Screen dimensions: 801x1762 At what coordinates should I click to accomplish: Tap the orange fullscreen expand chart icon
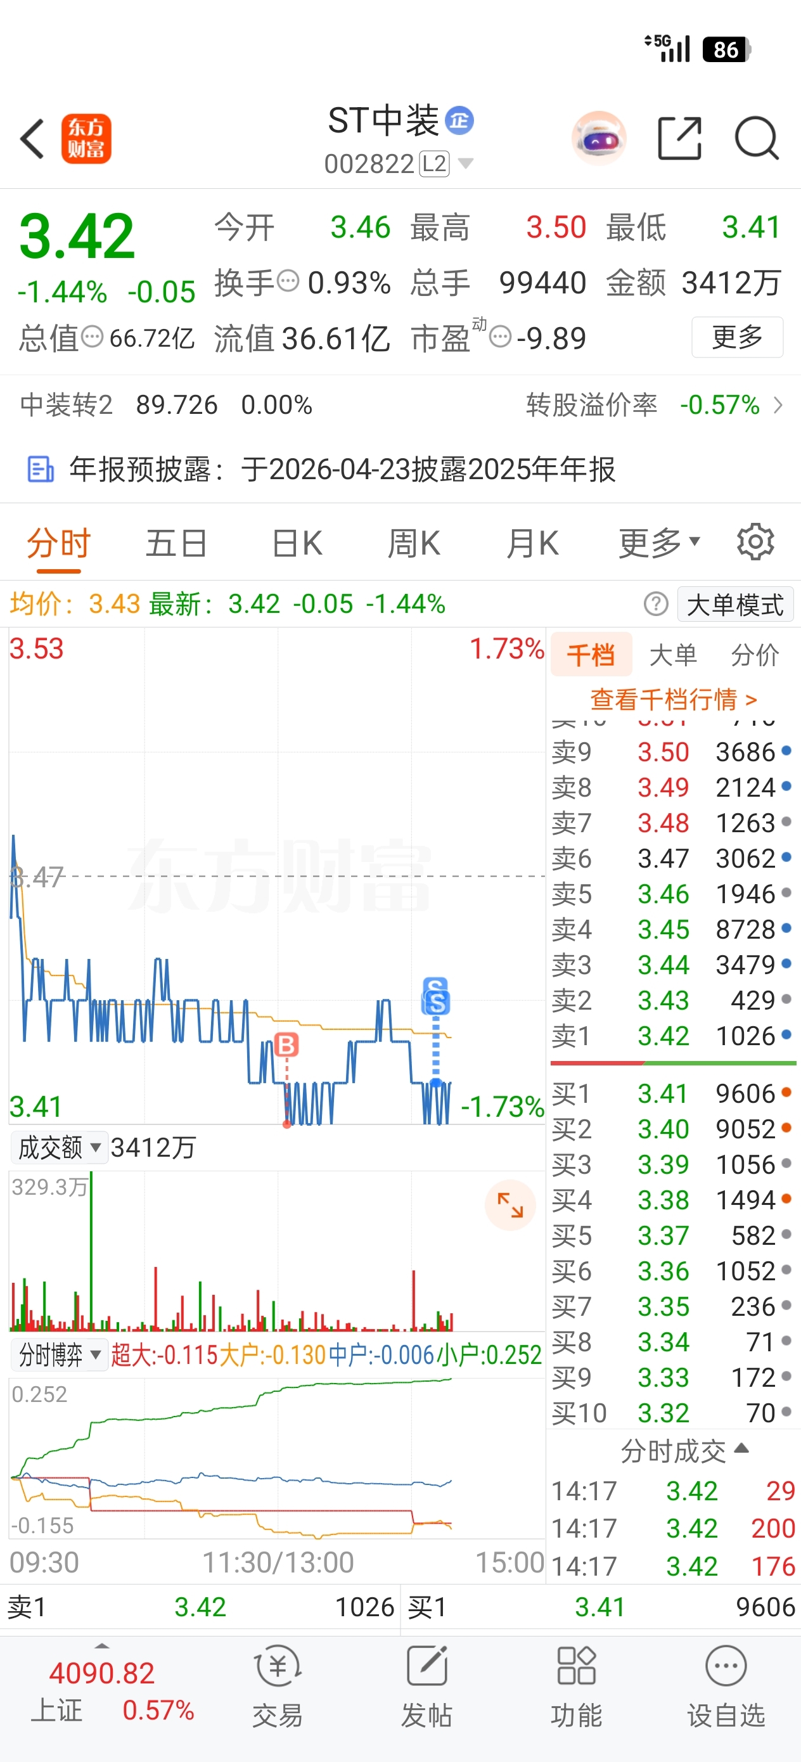pyautogui.click(x=509, y=1204)
